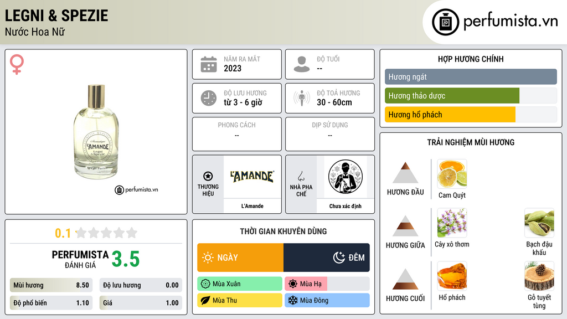Click the Perfumista rating 3.5 value
Viewport: 567px width, 319px height.
[x=126, y=259]
